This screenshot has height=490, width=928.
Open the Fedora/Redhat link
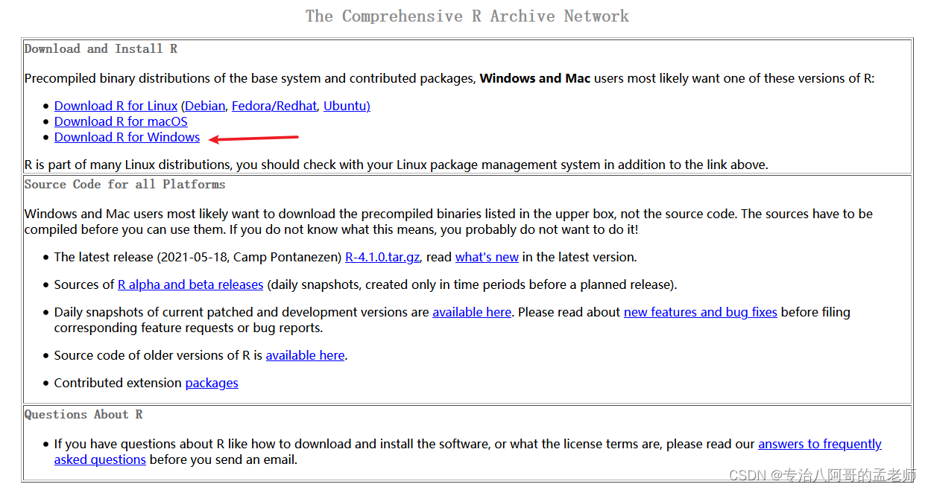click(x=274, y=106)
